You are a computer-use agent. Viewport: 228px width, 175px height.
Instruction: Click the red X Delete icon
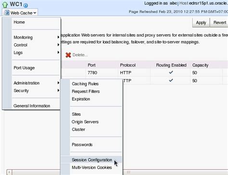[68, 55]
